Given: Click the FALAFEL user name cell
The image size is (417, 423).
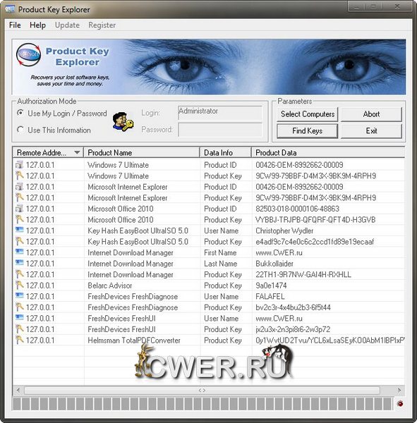Looking at the screenshot, I should (270, 297).
